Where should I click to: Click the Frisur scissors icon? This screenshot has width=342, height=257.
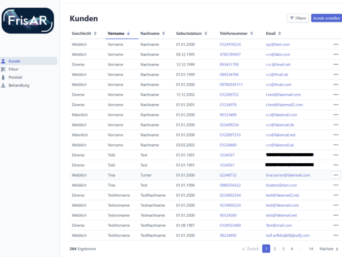[x=3, y=69]
